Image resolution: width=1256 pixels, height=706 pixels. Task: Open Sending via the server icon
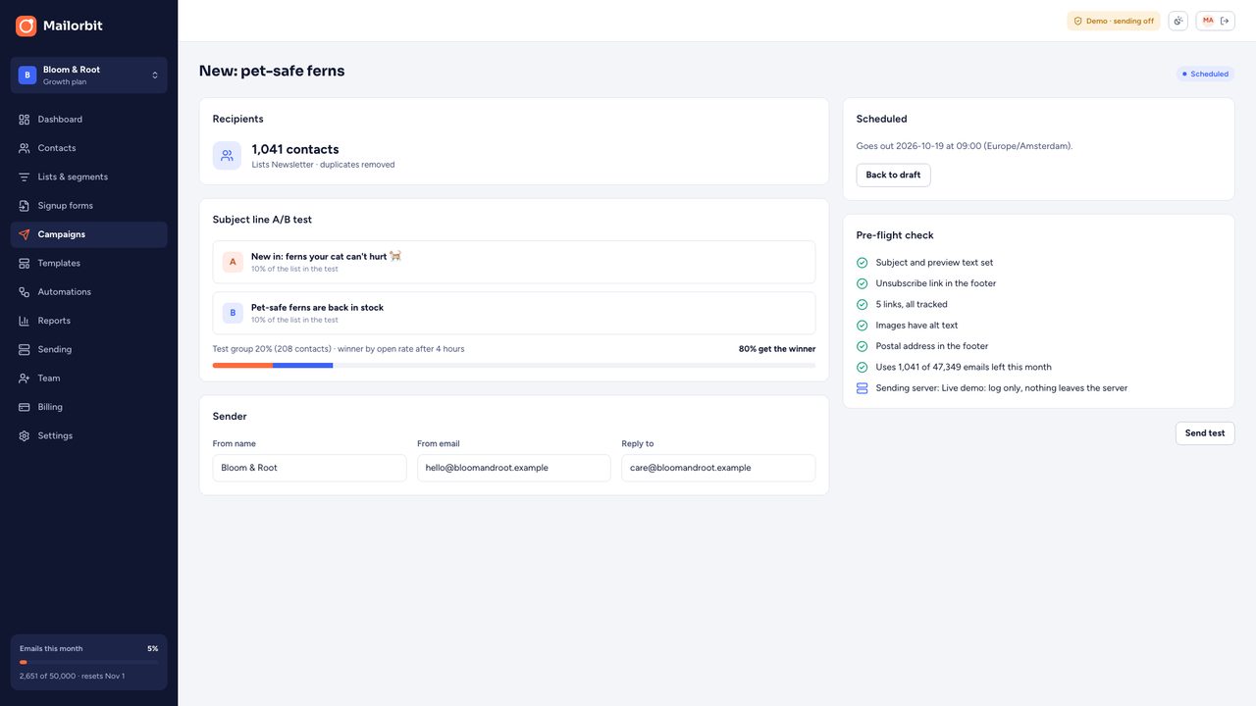[25, 349]
